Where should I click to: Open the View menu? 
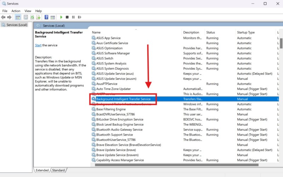[x=28, y=11]
